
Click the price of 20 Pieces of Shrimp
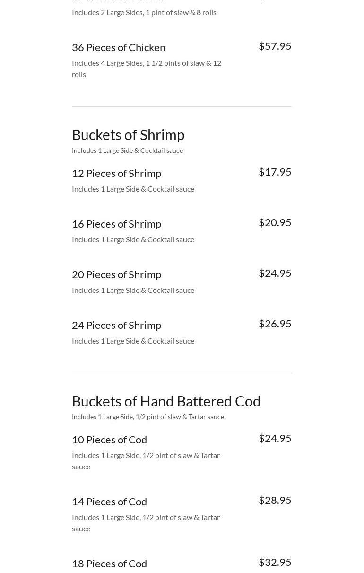click(x=275, y=273)
